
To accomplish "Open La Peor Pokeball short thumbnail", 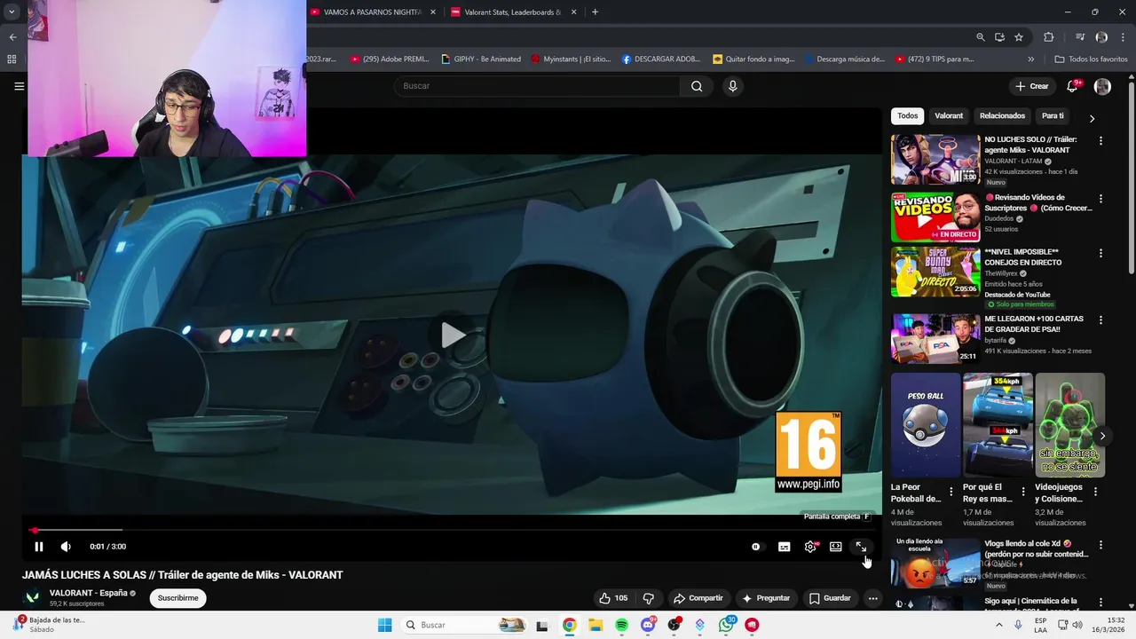I will coord(926,425).
